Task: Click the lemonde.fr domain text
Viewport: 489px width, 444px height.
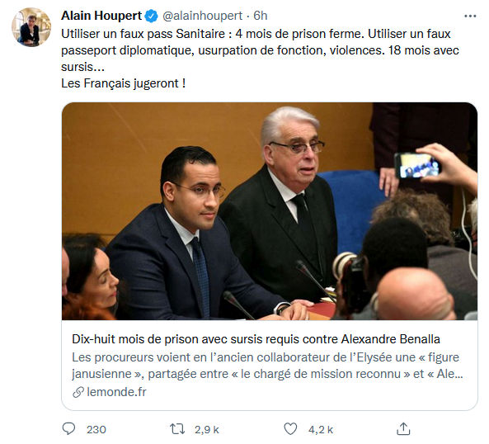Action: [x=116, y=392]
